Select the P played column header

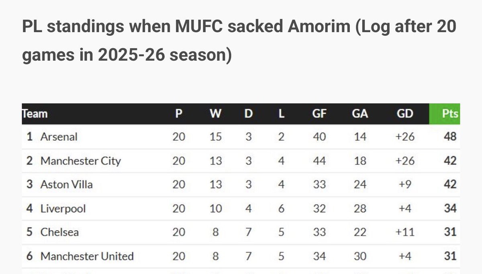(x=179, y=114)
